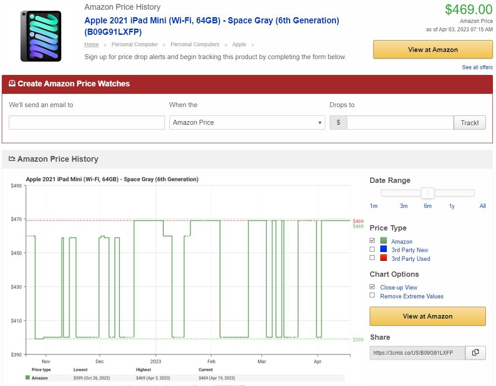Toggle the Close-up View checkbox

[x=372, y=287]
